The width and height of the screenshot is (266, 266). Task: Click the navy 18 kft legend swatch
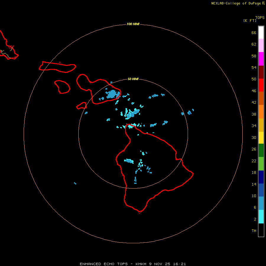click(x=261, y=177)
